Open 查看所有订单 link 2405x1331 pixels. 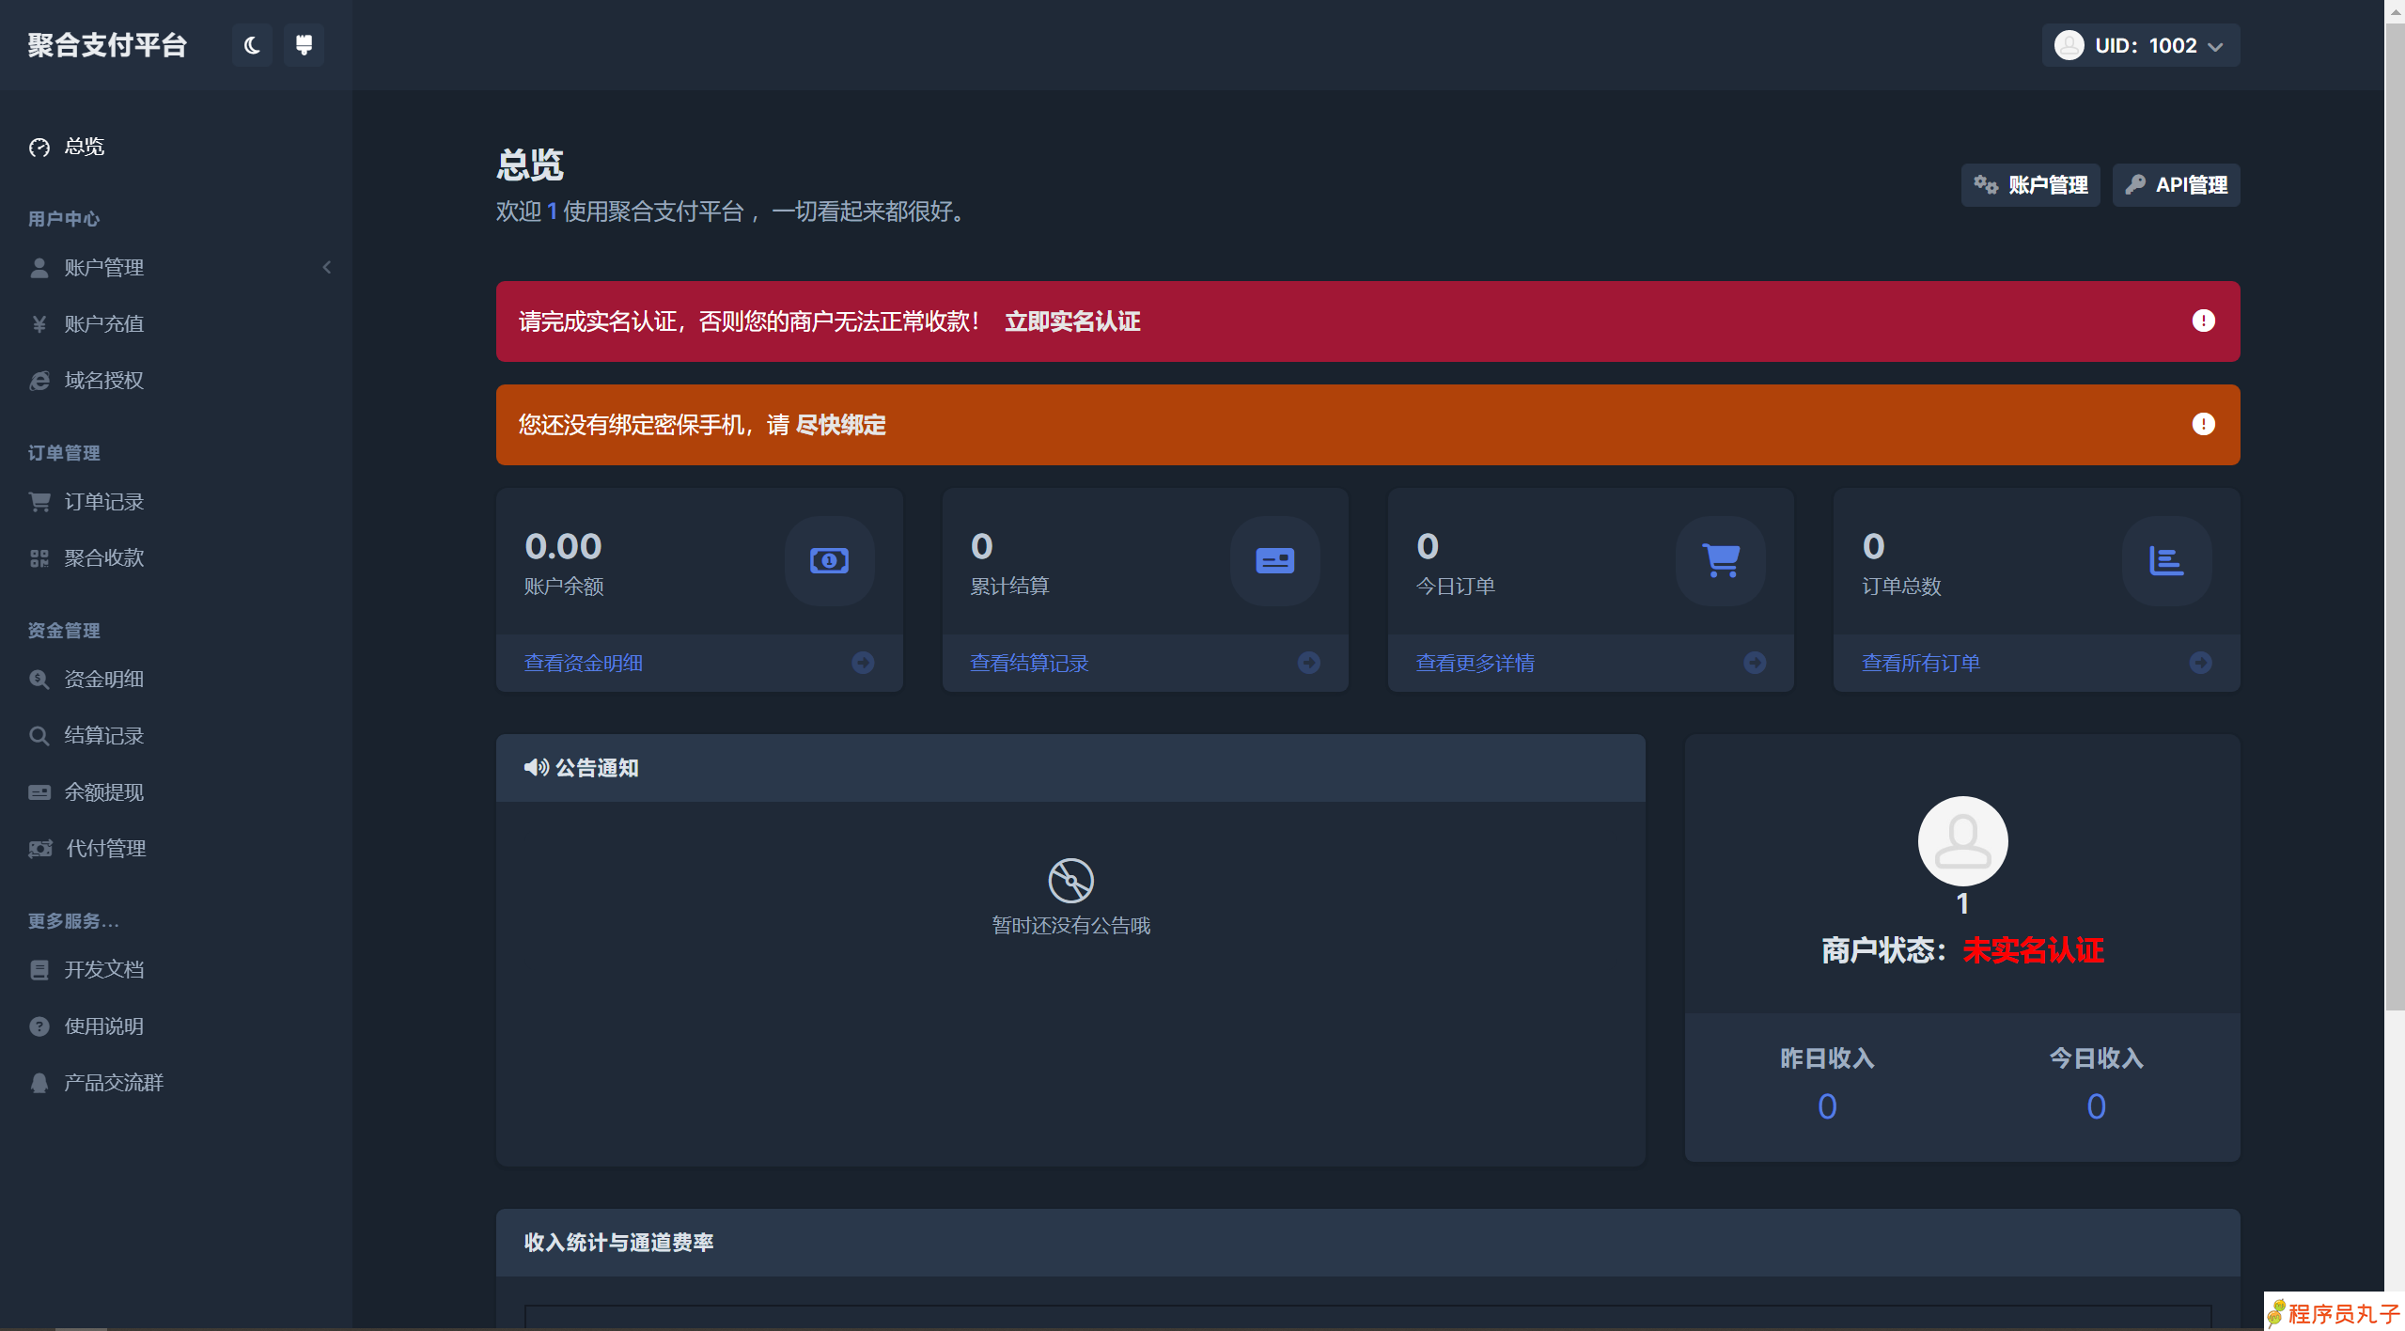[1921, 664]
